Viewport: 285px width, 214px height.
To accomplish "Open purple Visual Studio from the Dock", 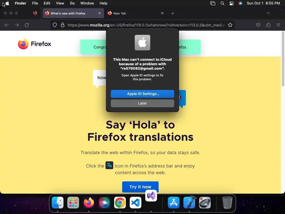I will pyautogui.click(x=151, y=196).
